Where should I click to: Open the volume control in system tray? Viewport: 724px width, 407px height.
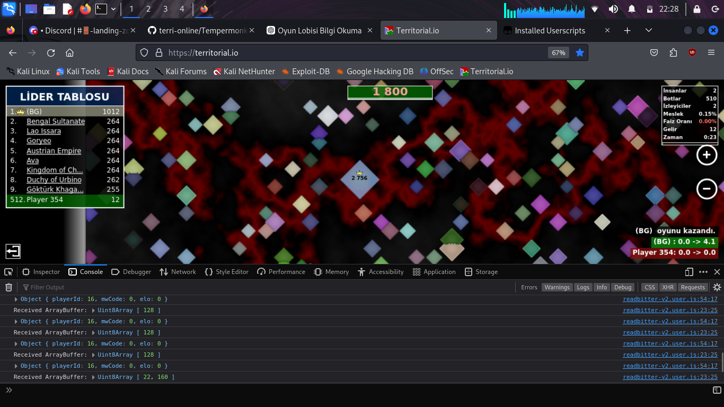613,9
